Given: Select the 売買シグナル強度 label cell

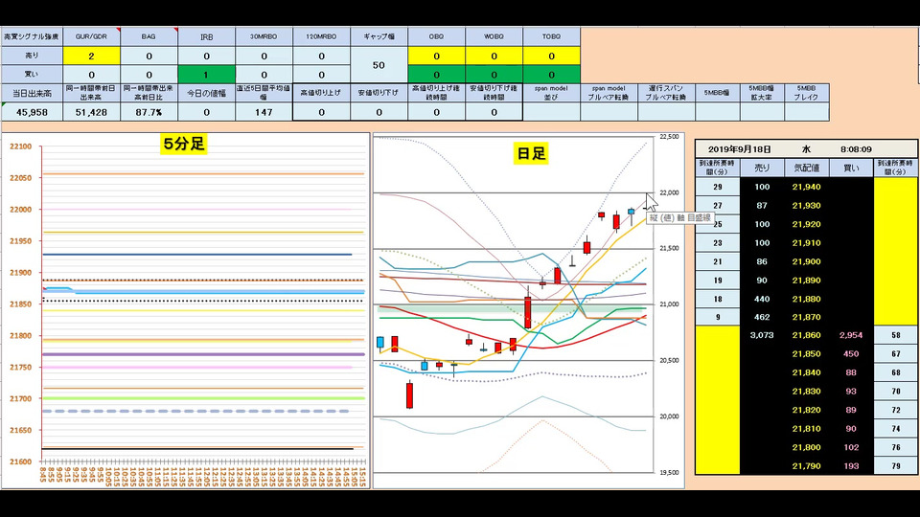Looking at the screenshot, I should (x=32, y=36).
